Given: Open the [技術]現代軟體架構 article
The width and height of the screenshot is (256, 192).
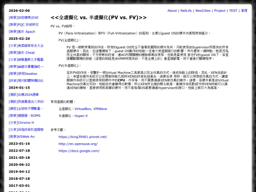Looking at the screenshot, I should pos(26,81).
